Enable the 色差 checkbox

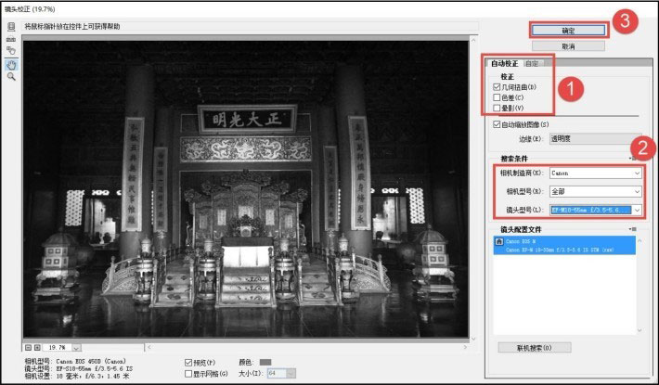coord(497,96)
